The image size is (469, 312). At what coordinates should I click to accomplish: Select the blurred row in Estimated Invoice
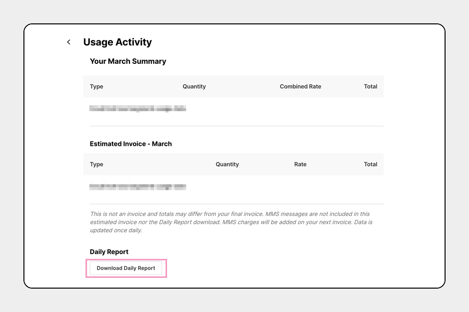[x=138, y=187]
